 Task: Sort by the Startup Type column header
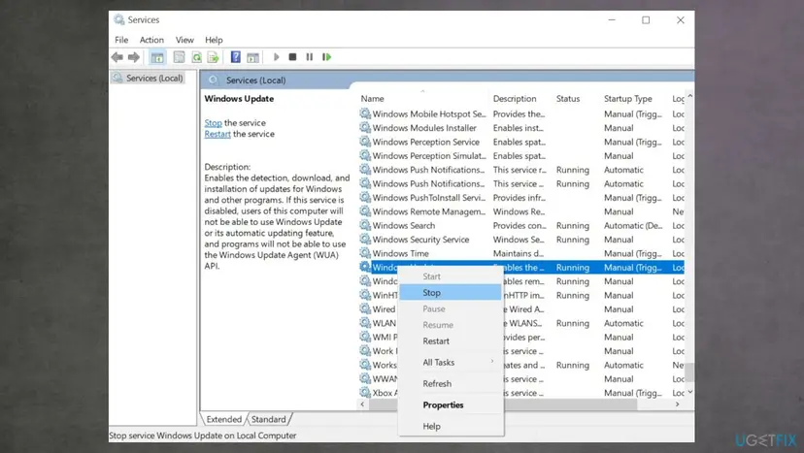click(628, 98)
